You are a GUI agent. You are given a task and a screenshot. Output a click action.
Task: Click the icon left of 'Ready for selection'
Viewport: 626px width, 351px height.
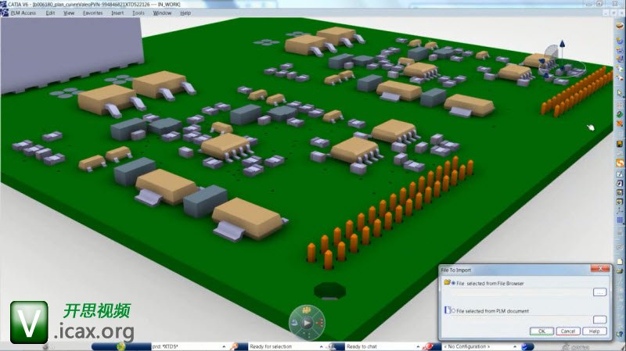click(x=236, y=346)
